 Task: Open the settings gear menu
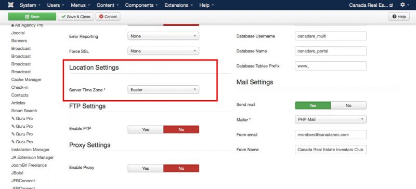pos(405,5)
